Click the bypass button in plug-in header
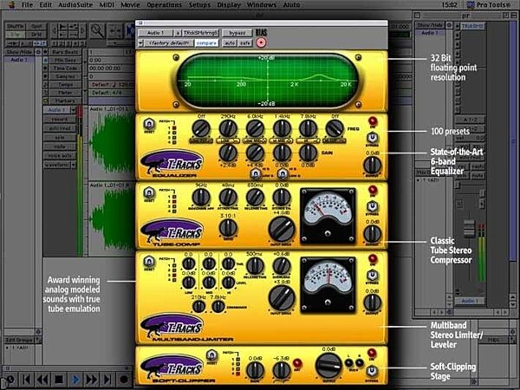520x390 pixels. [x=237, y=33]
